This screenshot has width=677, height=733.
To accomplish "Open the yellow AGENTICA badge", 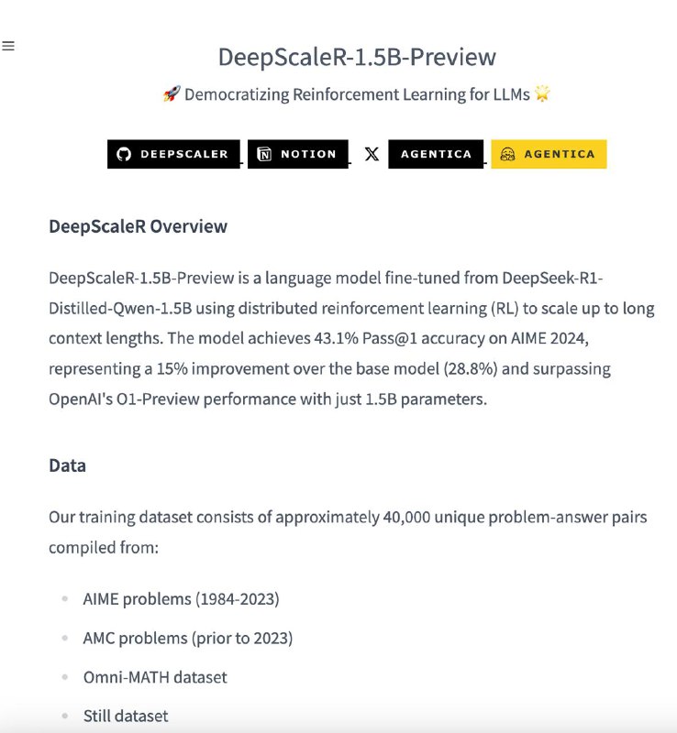I will (549, 154).
